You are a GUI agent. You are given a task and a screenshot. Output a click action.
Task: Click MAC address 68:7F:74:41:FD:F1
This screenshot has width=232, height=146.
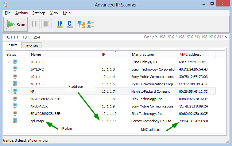(193, 62)
